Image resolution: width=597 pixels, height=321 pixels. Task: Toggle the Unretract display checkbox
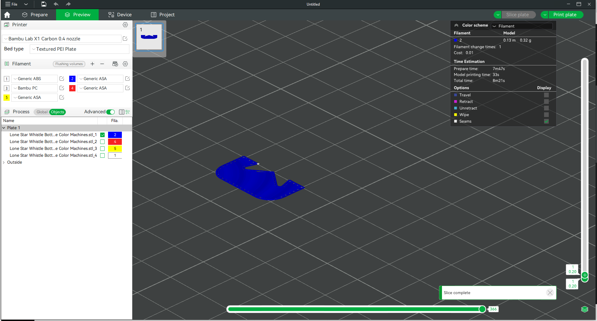pyautogui.click(x=546, y=108)
